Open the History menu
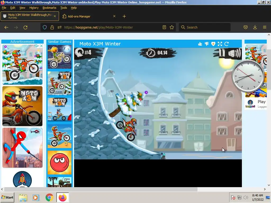The width and height of the screenshot is (271, 203). [x=34, y=8]
